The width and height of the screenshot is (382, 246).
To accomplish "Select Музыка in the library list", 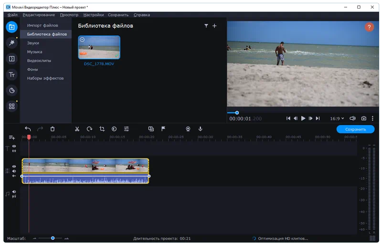I will pyautogui.click(x=34, y=52).
